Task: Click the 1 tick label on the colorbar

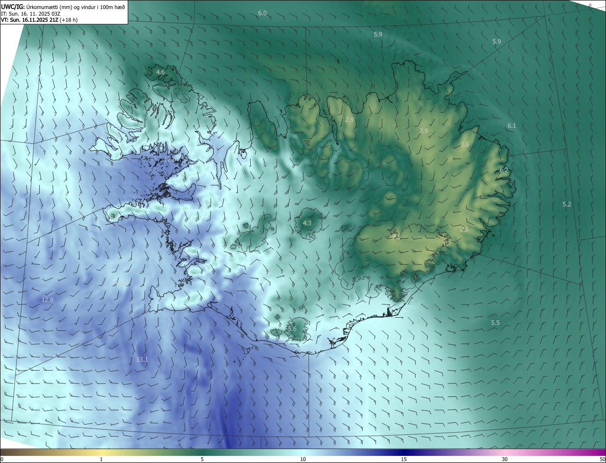Action: [101, 459]
